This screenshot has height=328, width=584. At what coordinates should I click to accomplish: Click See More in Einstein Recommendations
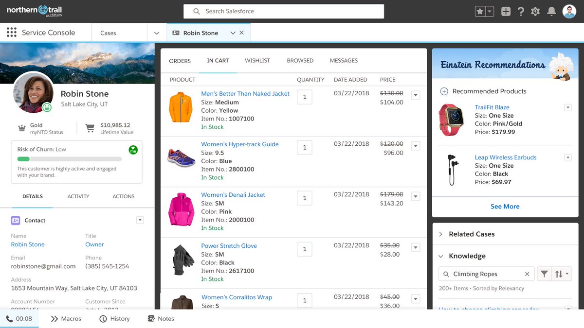[505, 207]
